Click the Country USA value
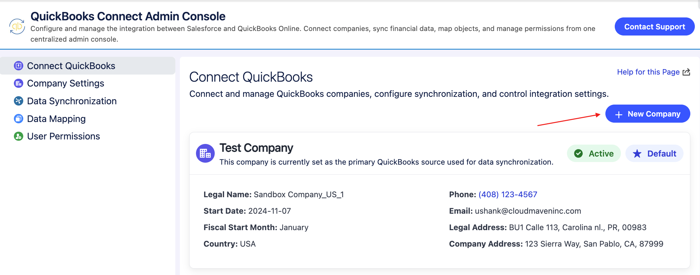This screenshot has height=275, width=700. 248,244
